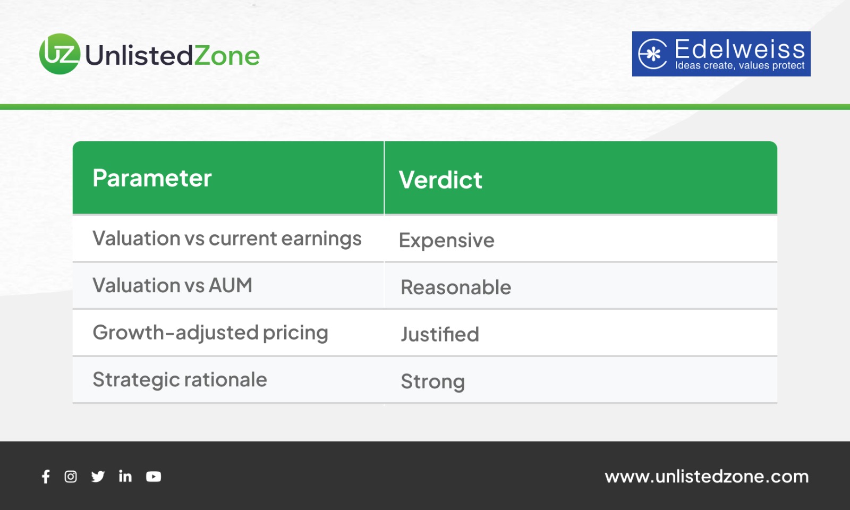Click the YouTube icon
The image size is (850, 510).
154,477
